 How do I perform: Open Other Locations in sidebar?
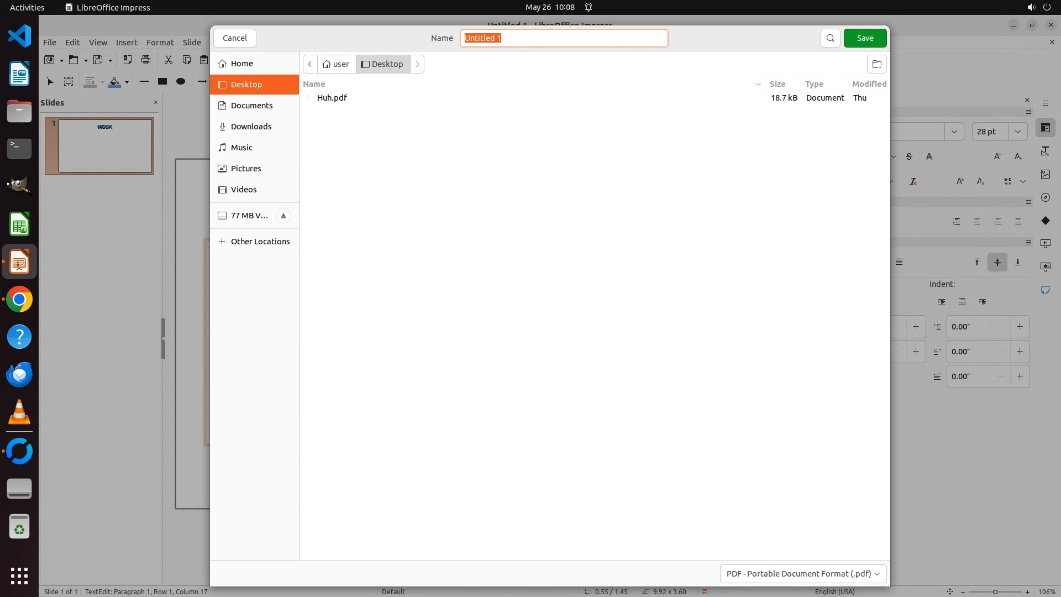click(x=260, y=242)
